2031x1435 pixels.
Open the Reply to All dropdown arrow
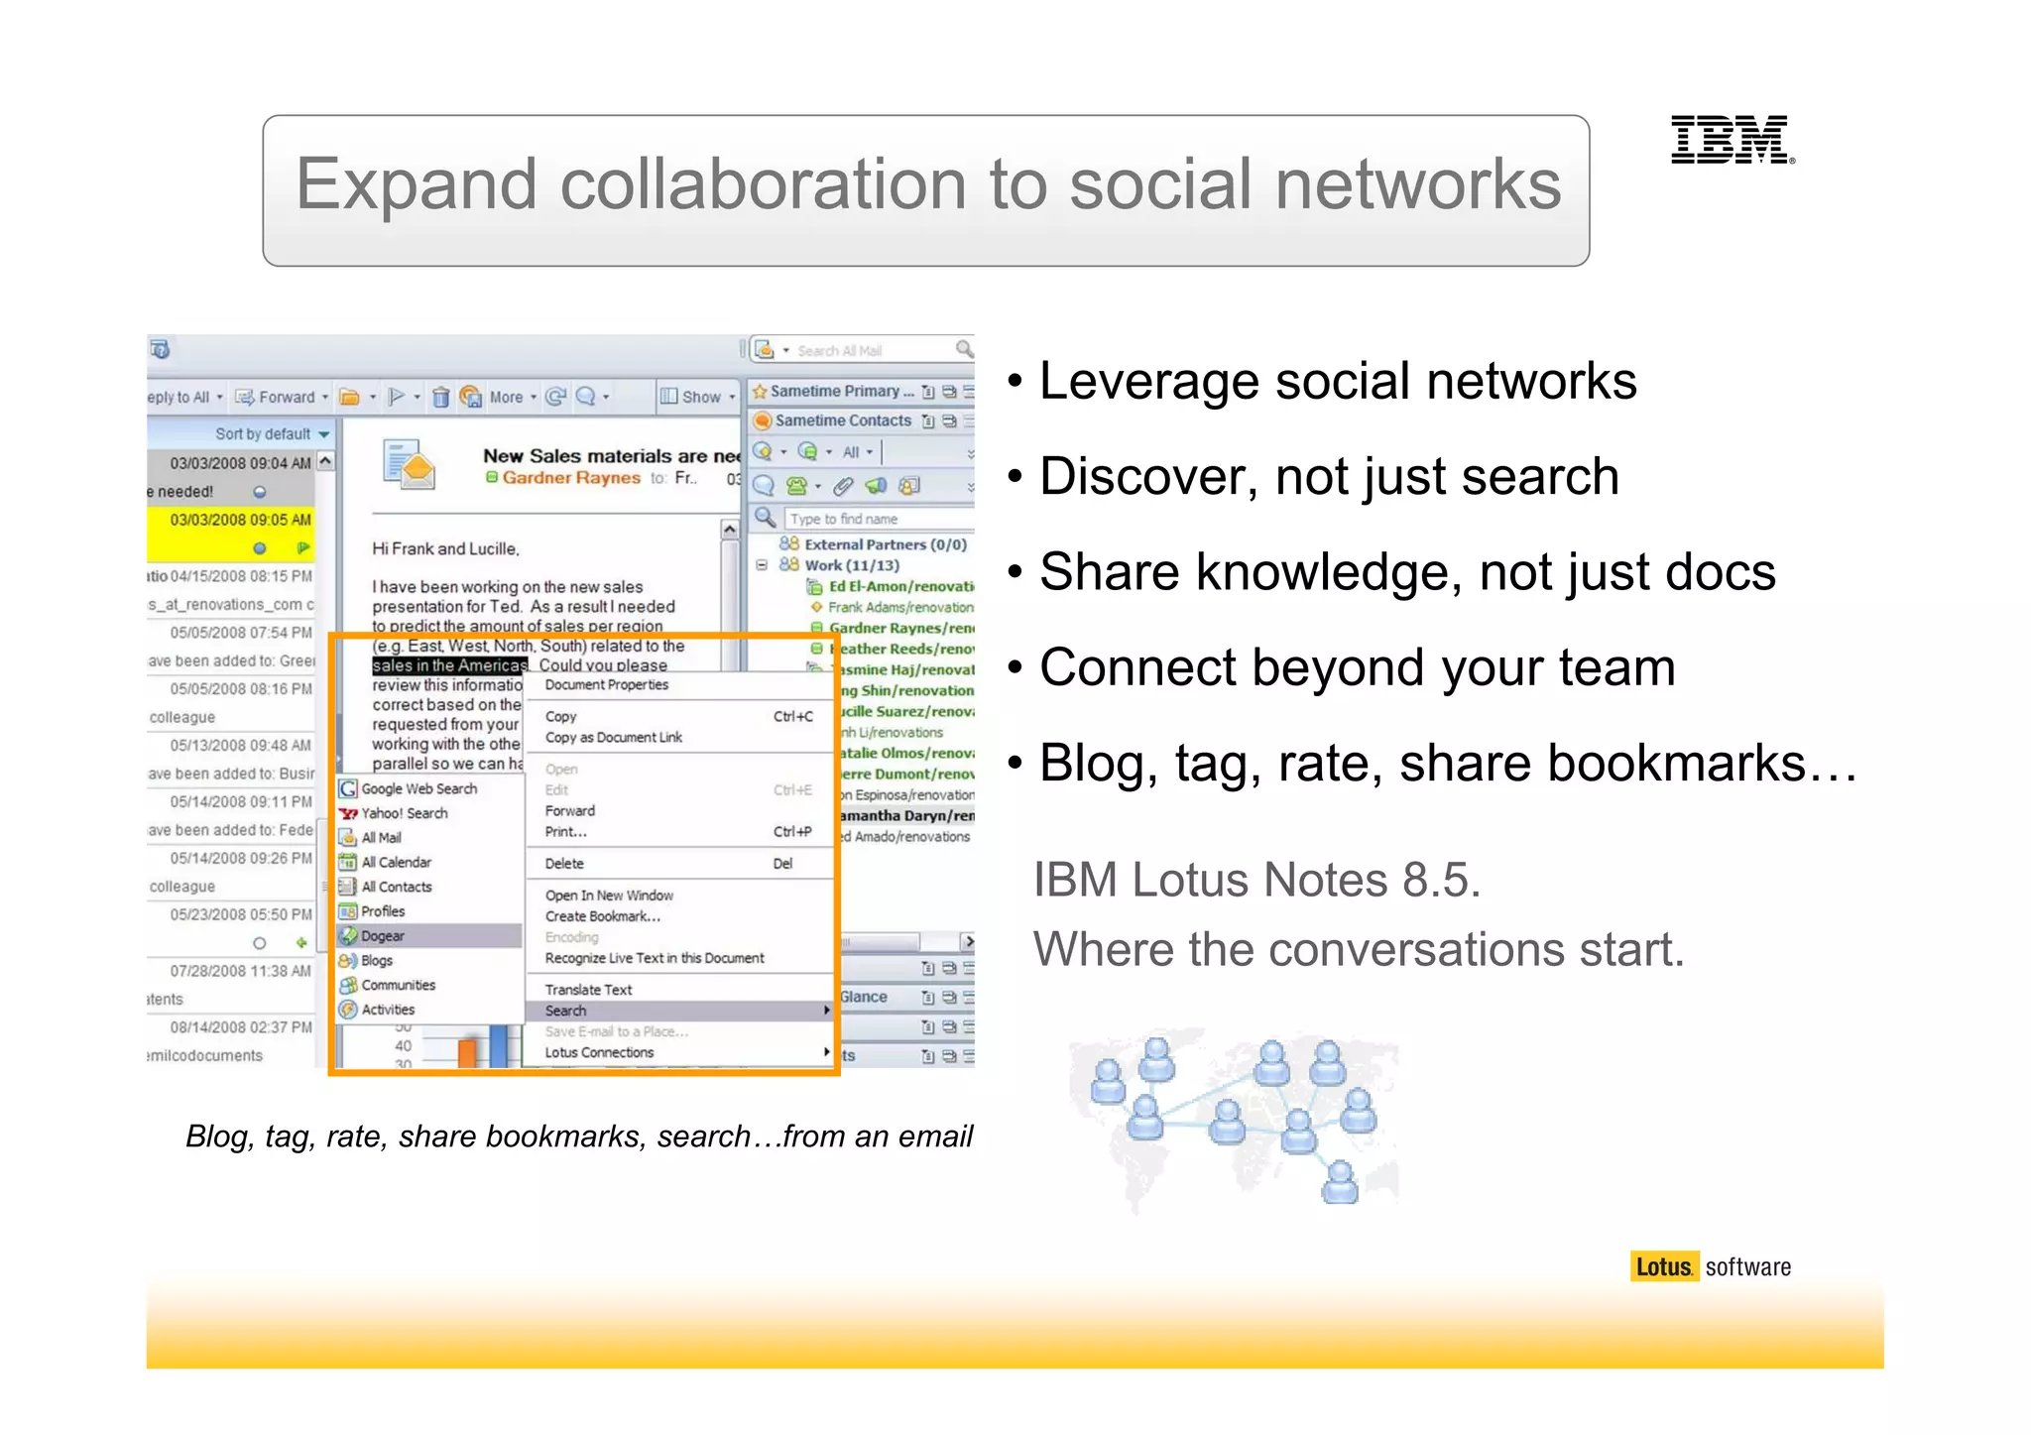coord(219,398)
